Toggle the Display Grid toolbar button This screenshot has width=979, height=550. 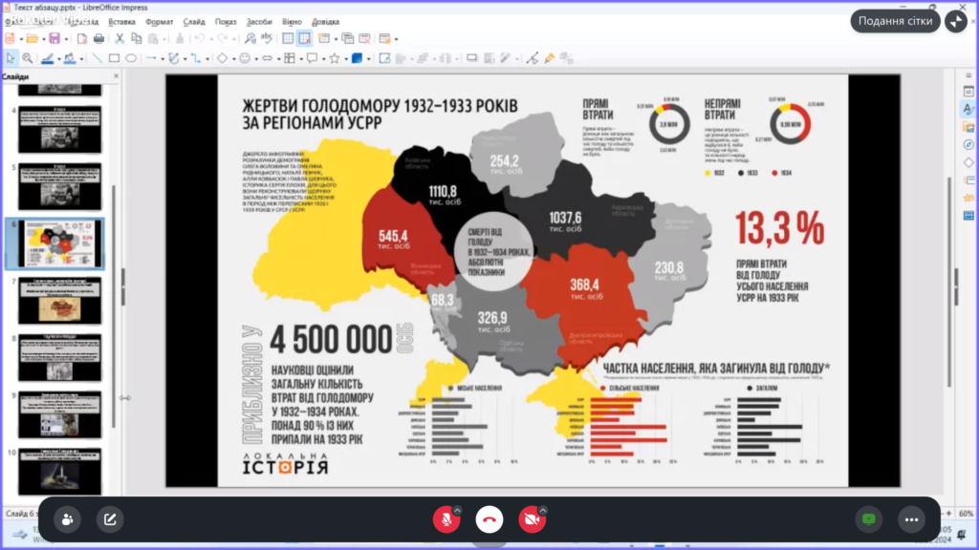coord(288,38)
